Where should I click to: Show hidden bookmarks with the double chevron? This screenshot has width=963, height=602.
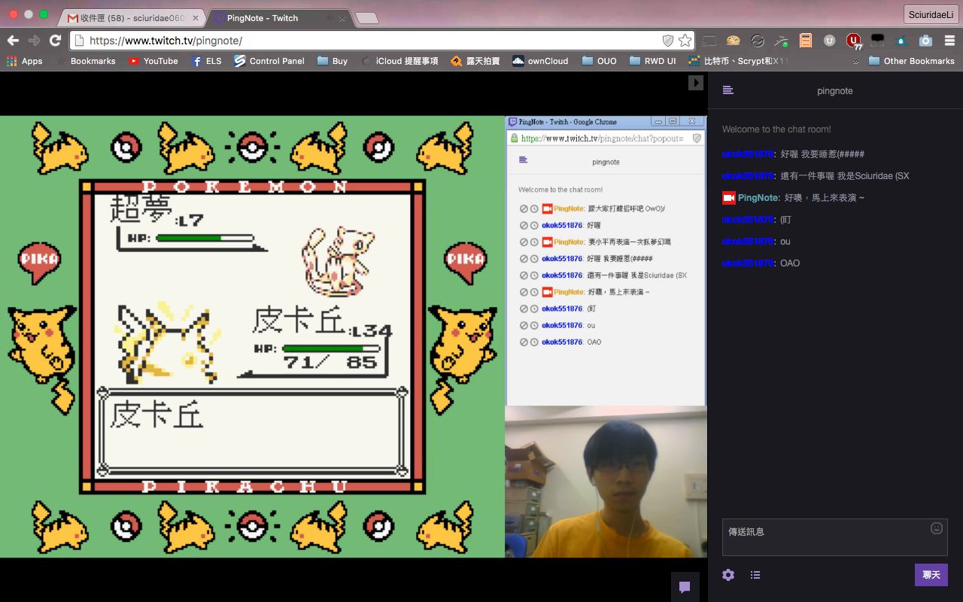(x=855, y=61)
